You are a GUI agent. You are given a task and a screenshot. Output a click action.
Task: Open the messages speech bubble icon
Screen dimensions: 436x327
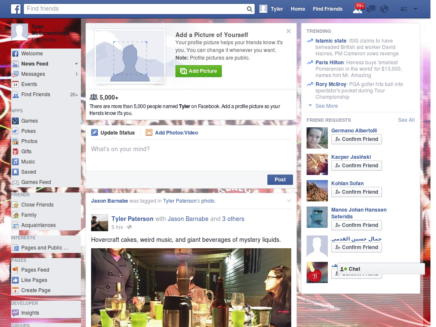371,9
